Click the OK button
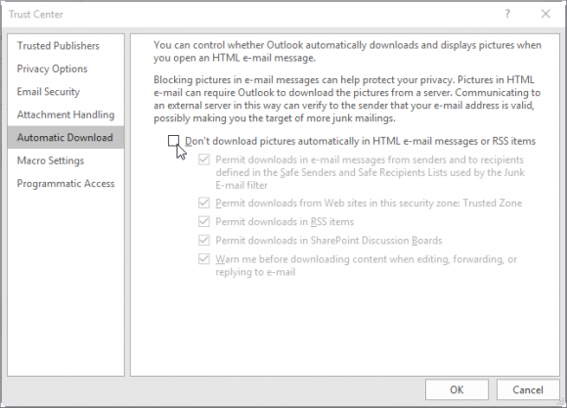 pyautogui.click(x=457, y=389)
